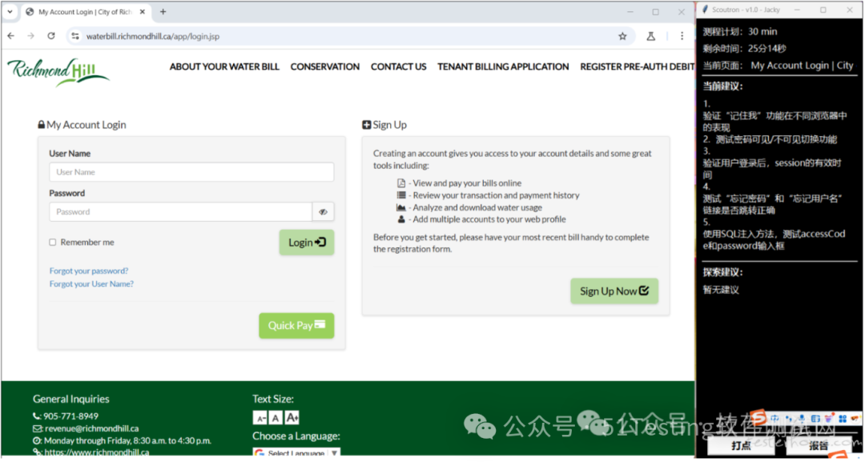The image size is (865, 462).
Task: Click the Quick Pay button
Action: pos(297,325)
